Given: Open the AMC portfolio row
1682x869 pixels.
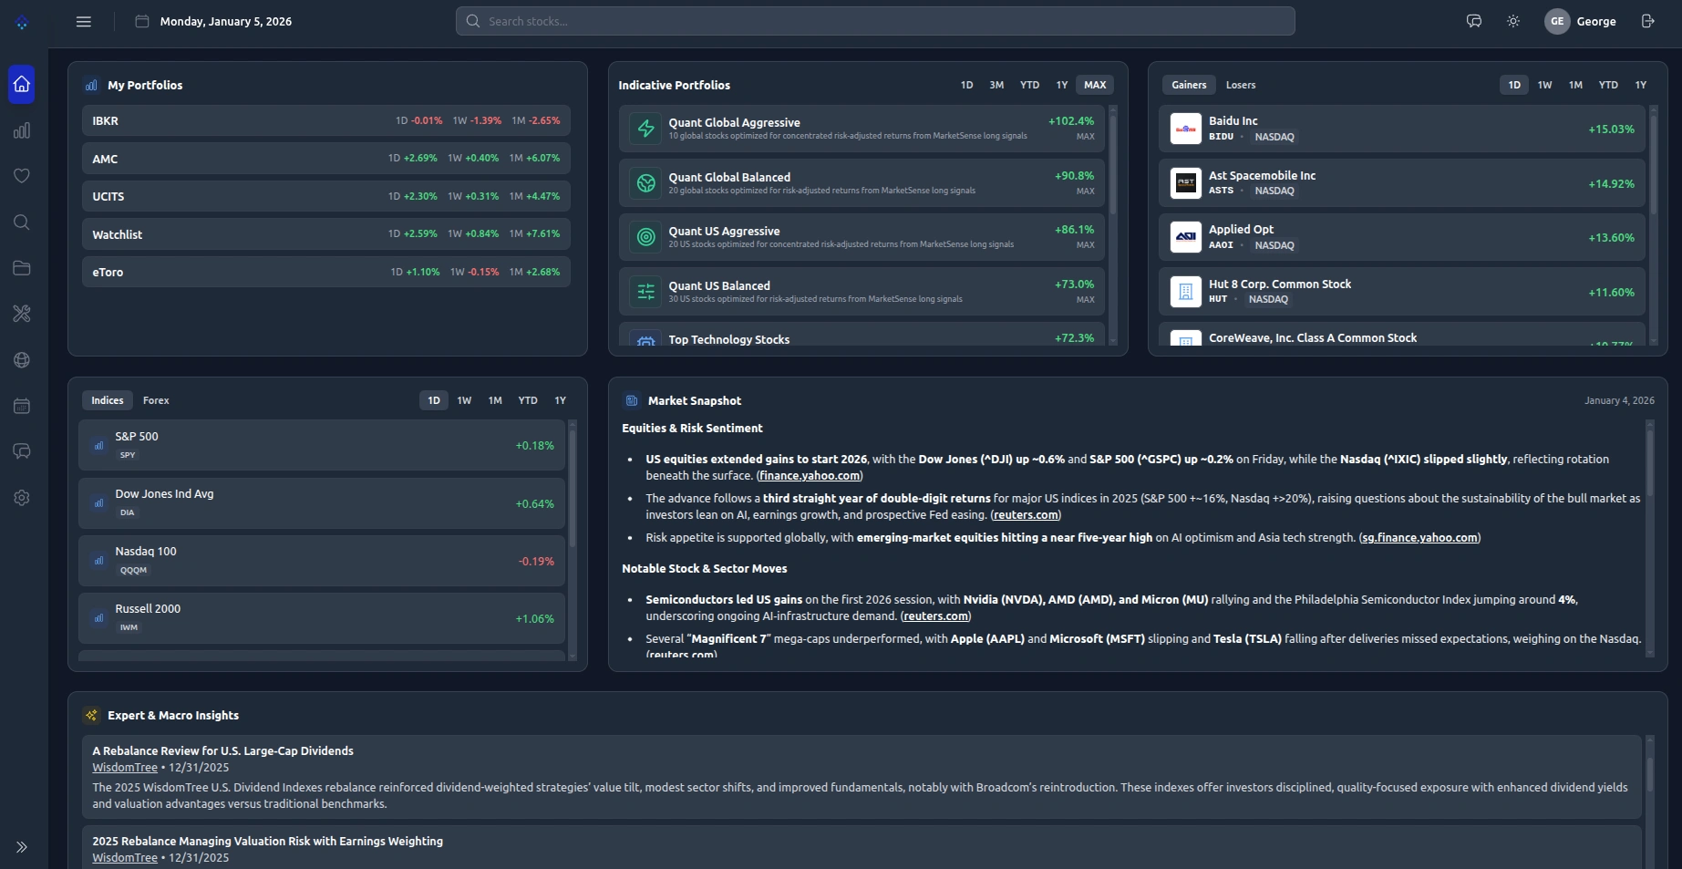Looking at the screenshot, I should coord(326,159).
